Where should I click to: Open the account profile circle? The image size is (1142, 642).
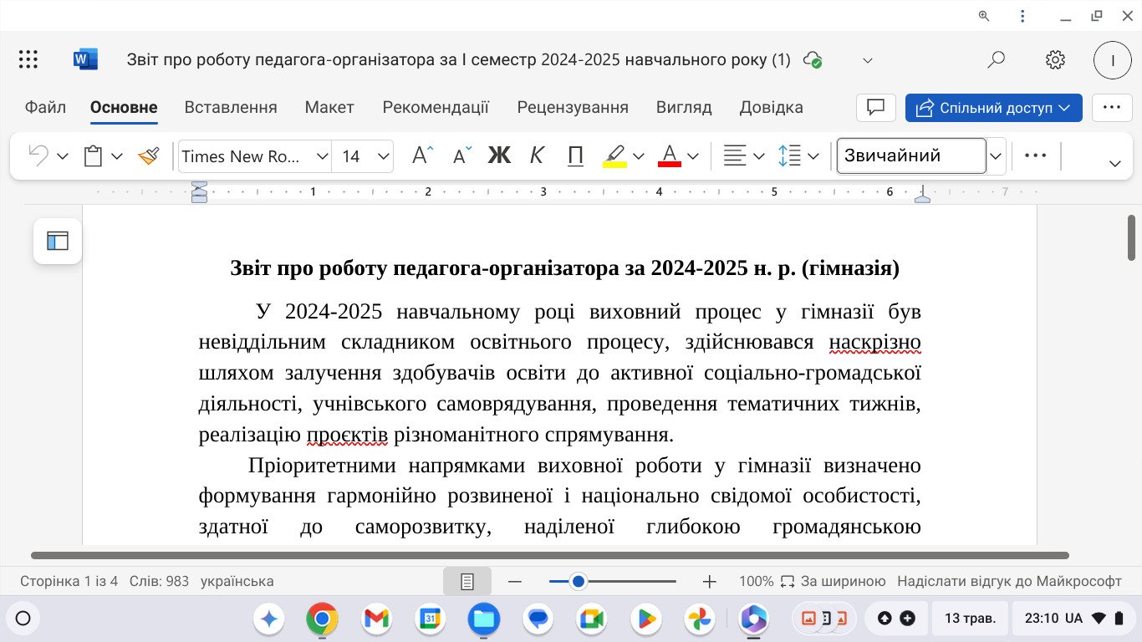pyautogui.click(x=1113, y=60)
